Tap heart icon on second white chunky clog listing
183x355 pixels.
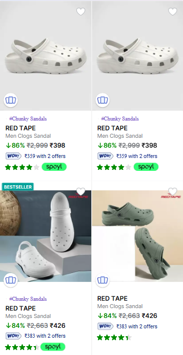[x=172, y=11]
